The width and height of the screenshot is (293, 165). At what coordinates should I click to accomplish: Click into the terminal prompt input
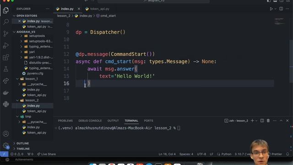click(x=179, y=128)
